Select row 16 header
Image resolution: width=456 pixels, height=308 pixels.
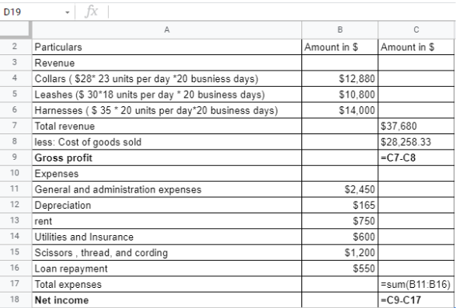pos(15,268)
